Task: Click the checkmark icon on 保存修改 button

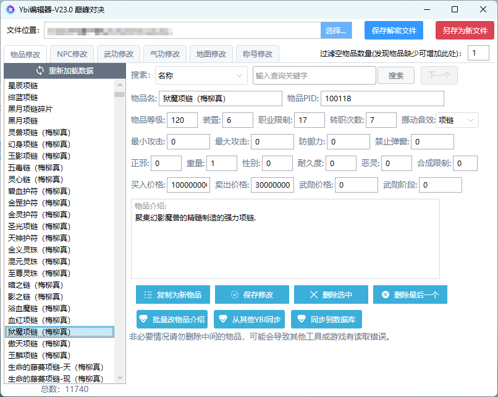Action: click(235, 295)
